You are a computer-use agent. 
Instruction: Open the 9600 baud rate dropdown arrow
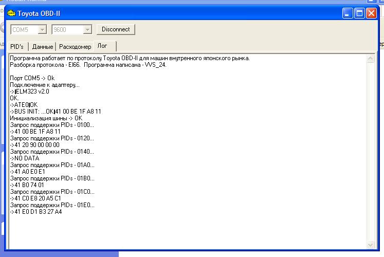[x=87, y=30]
